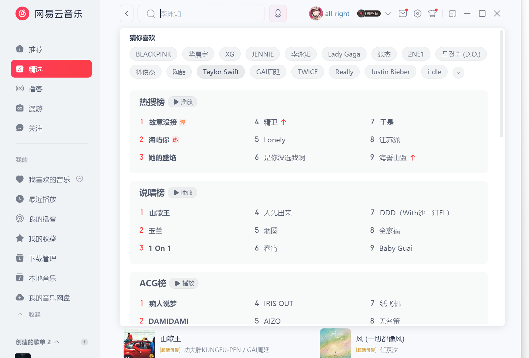Open the messages mail icon
Image resolution: width=529 pixels, height=358 pixels.
point(403,13)
